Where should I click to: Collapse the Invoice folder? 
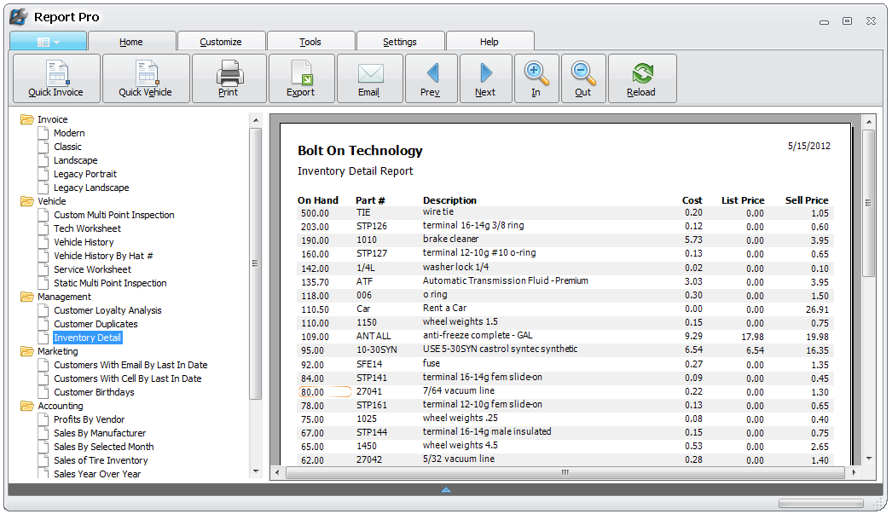coord(26,119)
